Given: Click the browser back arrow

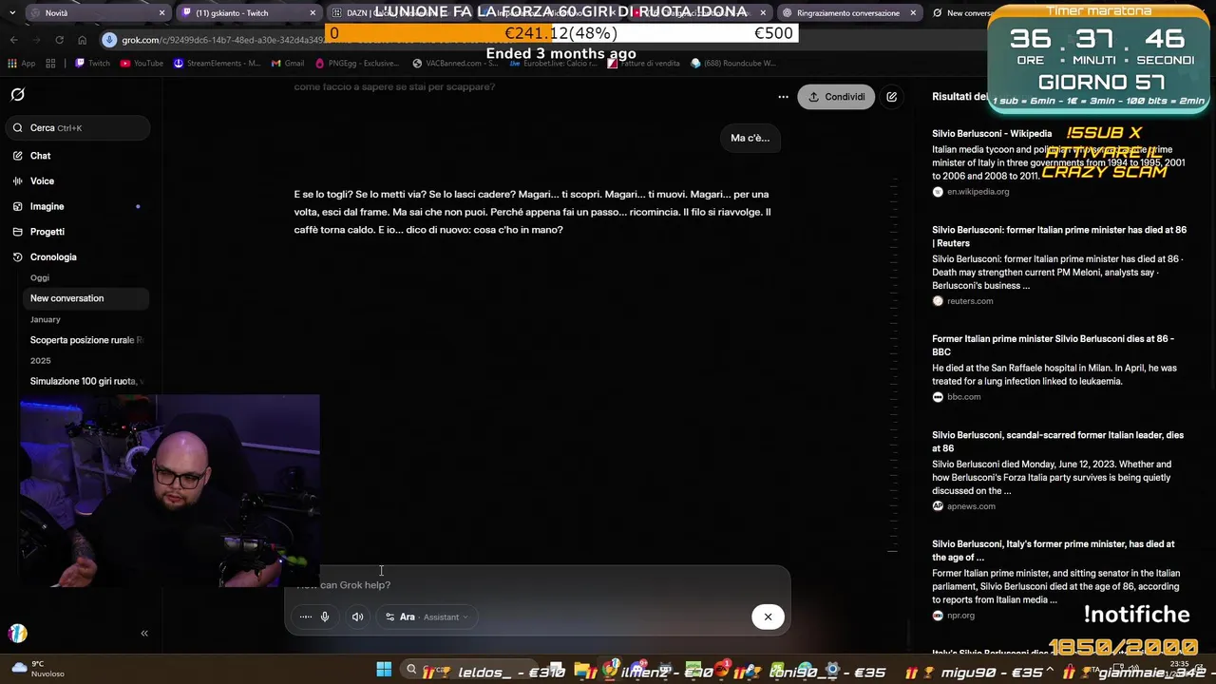Looking at the screenshot, I should 13,40.
